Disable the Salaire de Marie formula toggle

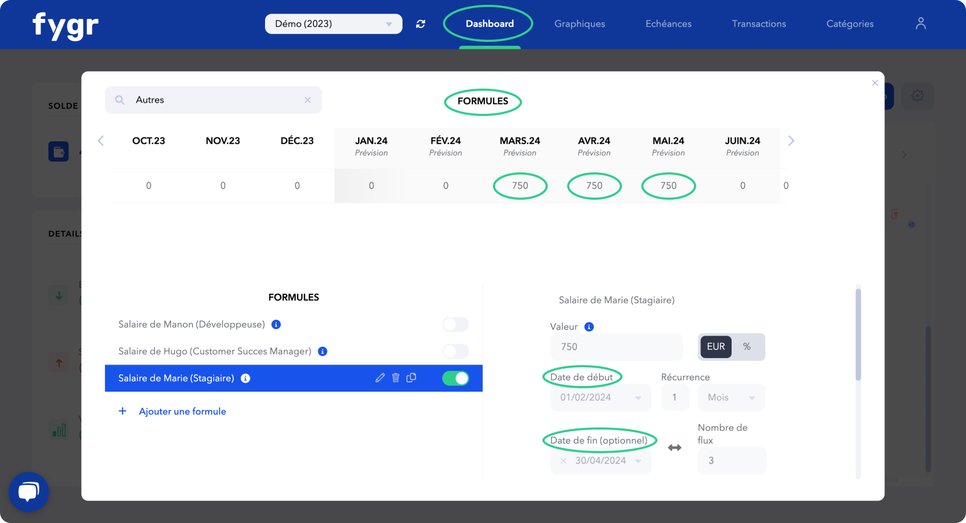tap(455, 378)
